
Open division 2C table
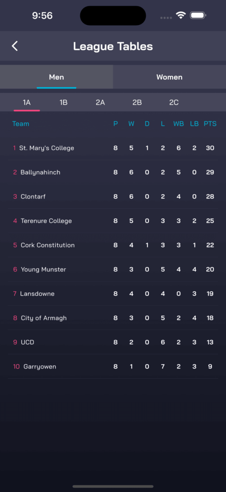pos(174,102)
